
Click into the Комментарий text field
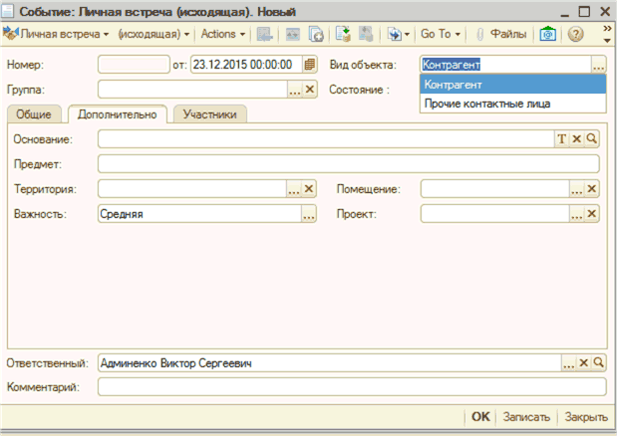click(x=351, y=386)
